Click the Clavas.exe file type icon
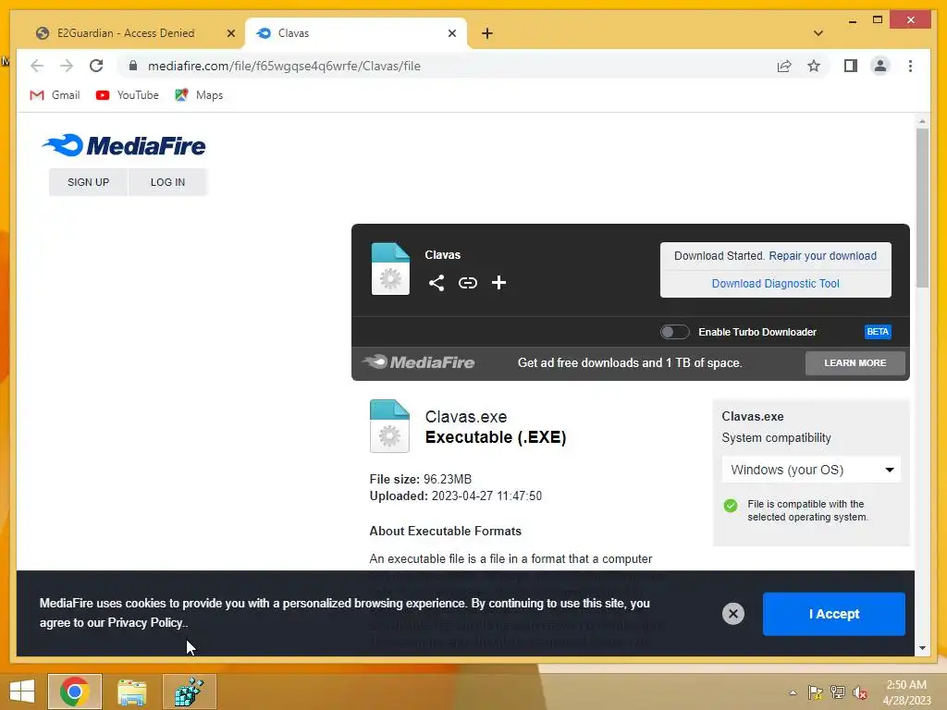Viewport: 947px width, 710px height. 389,426
